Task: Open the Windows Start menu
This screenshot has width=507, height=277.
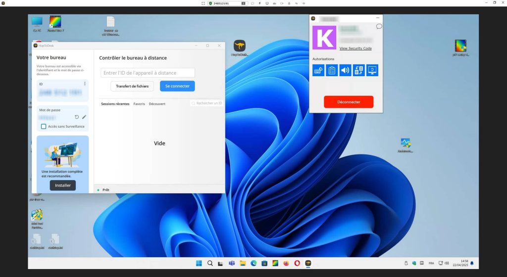Action: pos(199,263)
